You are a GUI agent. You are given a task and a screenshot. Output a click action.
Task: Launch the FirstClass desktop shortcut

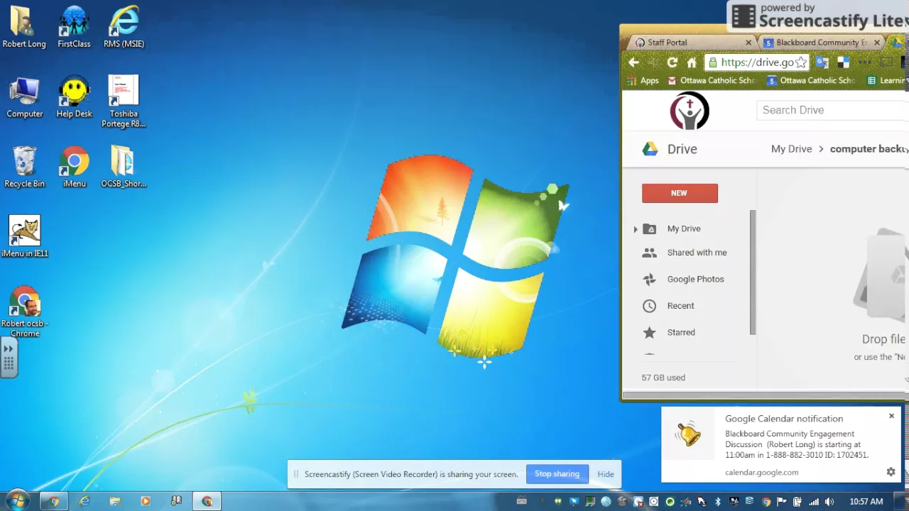pyautogui.click(x=74, y=27)
